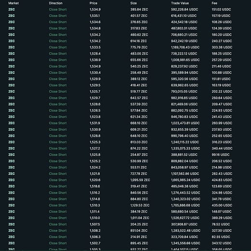Select the row with fee 435.00 USDC
The height and width of the screenshot is (251, 251).
coord(125,205)
